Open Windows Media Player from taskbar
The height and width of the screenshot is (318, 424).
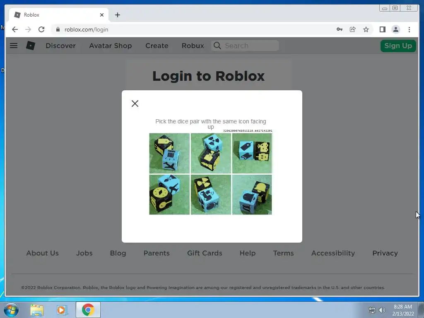tap(62, 310)
